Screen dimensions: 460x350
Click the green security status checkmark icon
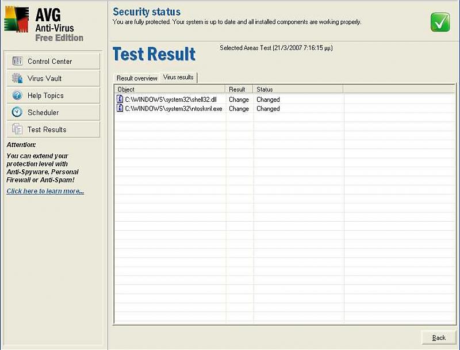click(x=440, y=22)
